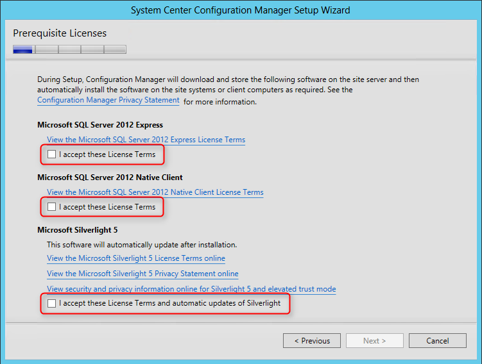The height and width of the screenshot is (364, 482).
Task: Accept SQL Server 2012 Express License Terms checkbox
Action: (51, 154)
